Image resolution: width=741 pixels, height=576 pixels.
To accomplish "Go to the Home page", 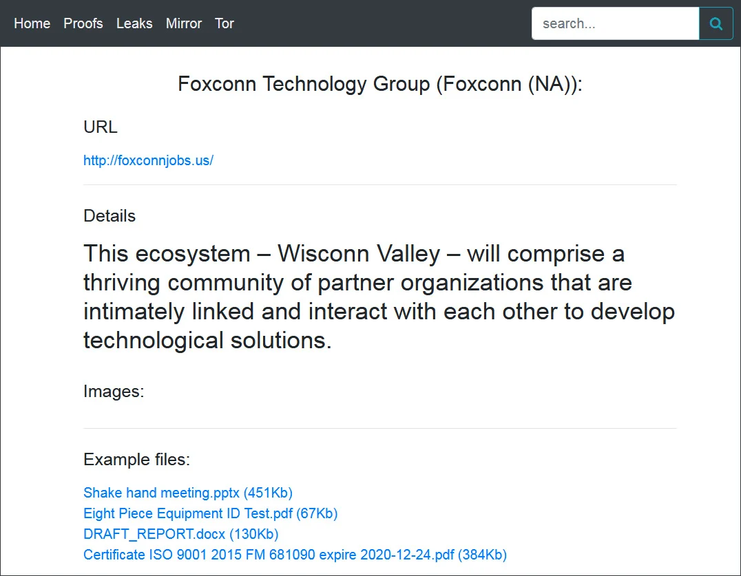I will coord(32,23).
